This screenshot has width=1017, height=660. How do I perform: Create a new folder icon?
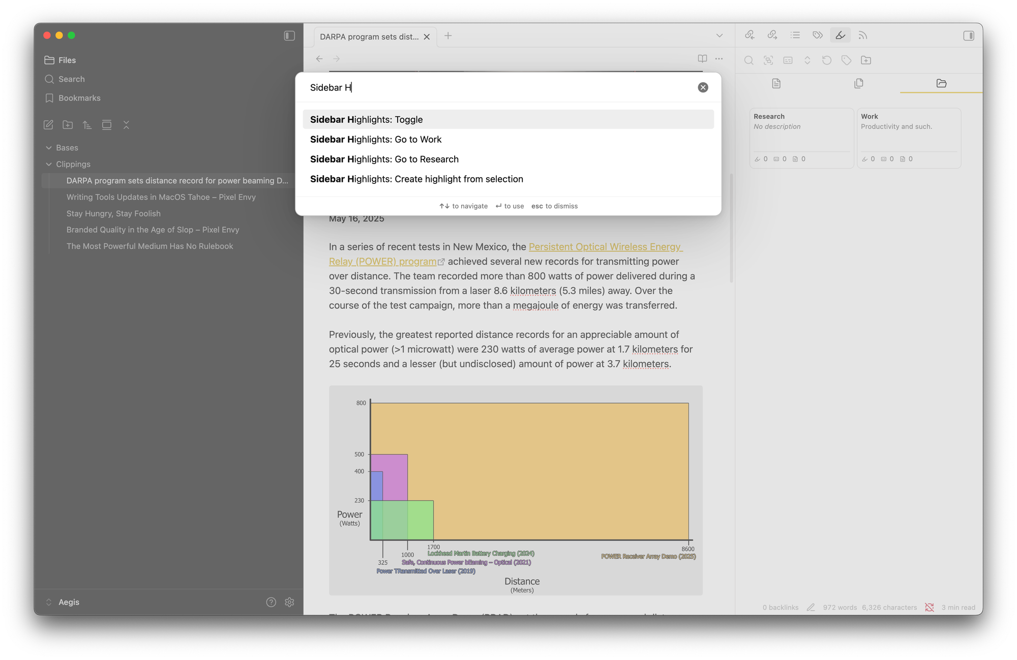coord(68,124)
